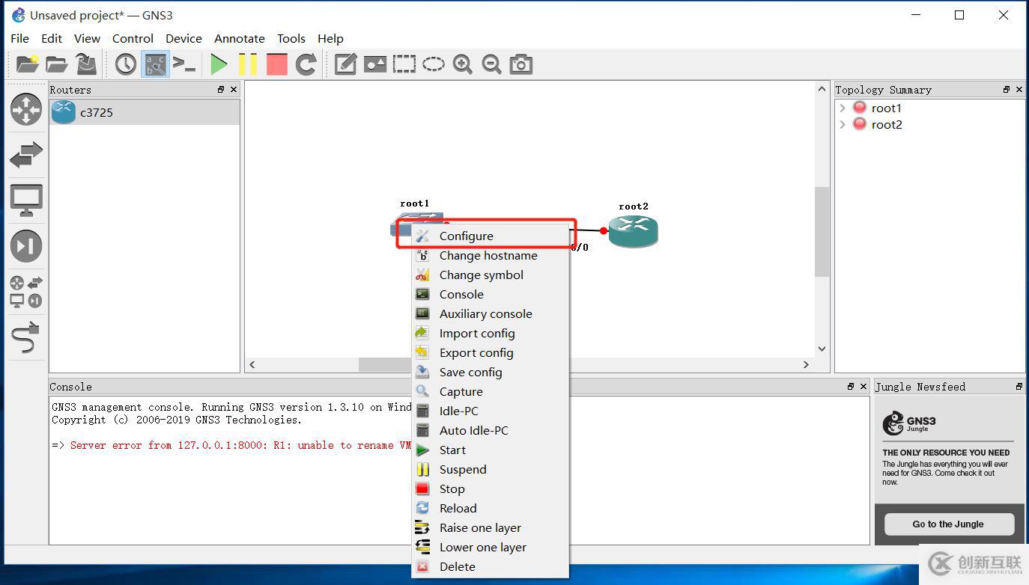Viewport: 1029px width, 585px height.
Task: Click the Take screenshot camera icon
Action: tap(520, 65)
